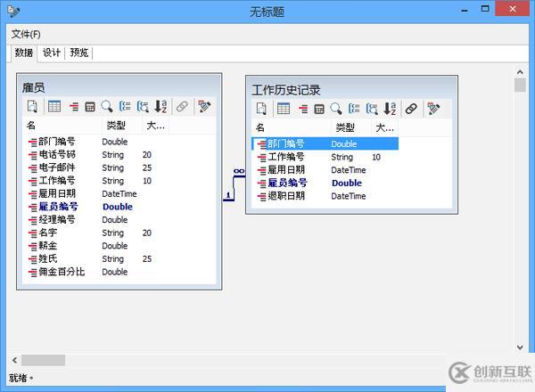Image resolution: width=535 pixels, height=392 pixels.
Task: Select the 退职日期 field in 工作历史记录
Action: point(286,196)
